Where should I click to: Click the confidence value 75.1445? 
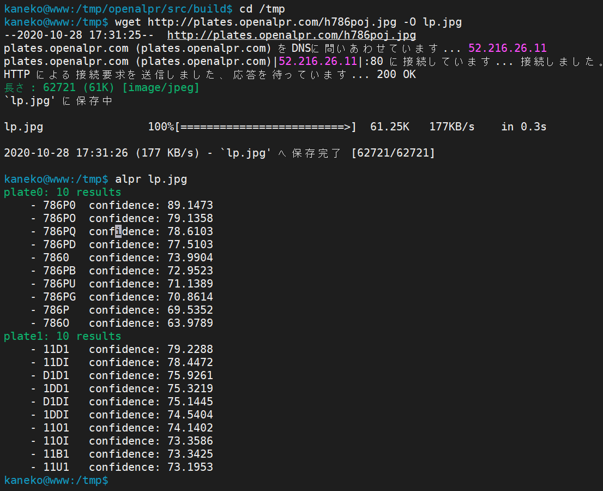coord(190,402)
